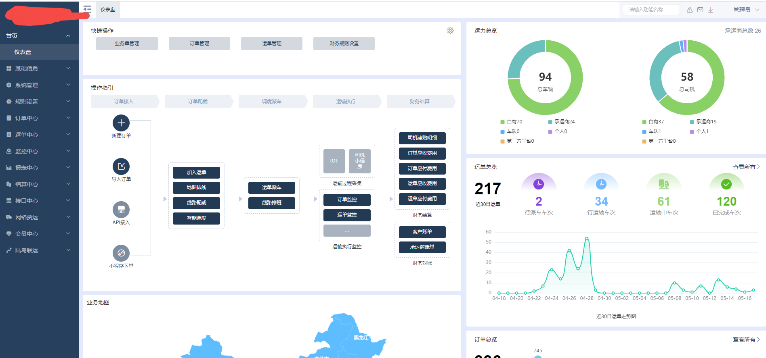Expand the 运单中心 menu chevron
Viewport: 766px width, 358px height.
coord(68,135)
